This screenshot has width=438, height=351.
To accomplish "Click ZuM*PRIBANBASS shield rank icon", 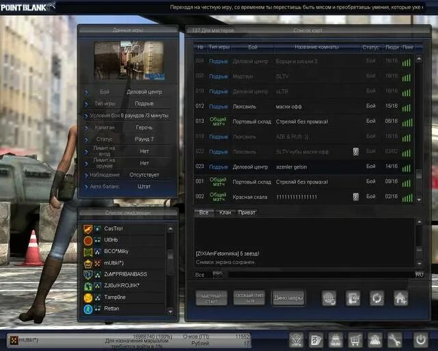I will coord(88,275).
